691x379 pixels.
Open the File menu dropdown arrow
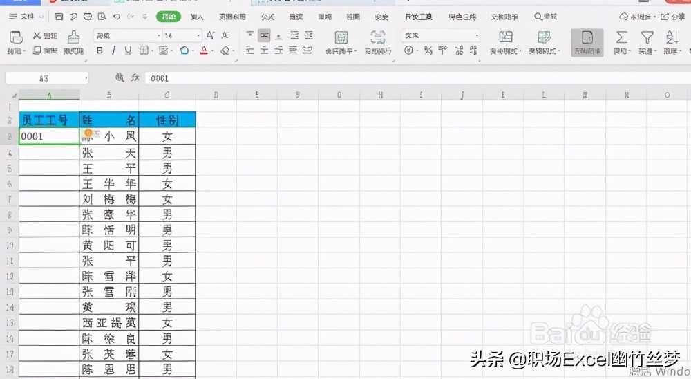41,17
